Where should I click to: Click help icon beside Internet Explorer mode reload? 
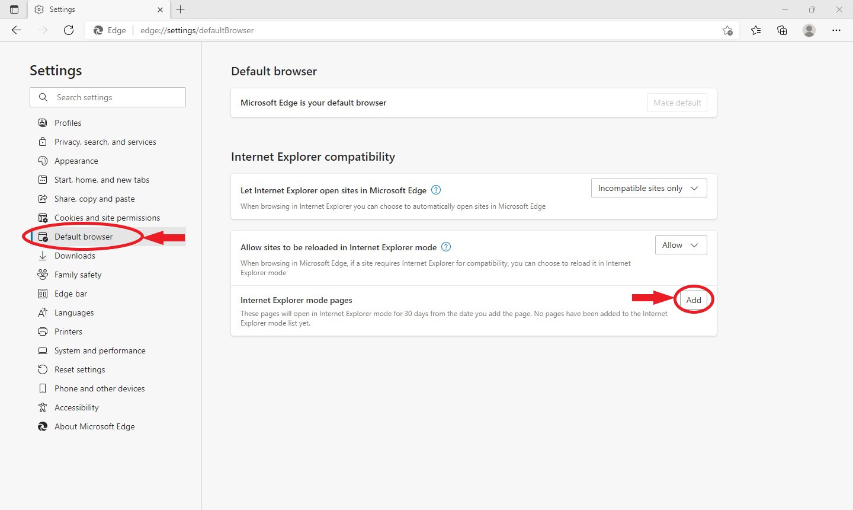point(446,247)
